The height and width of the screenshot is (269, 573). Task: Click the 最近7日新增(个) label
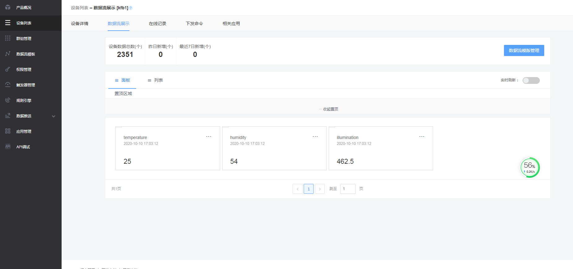[195, 46]
